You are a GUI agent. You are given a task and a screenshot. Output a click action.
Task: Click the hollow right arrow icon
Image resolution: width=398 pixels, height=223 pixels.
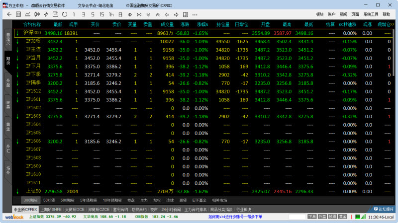(x=176, y=14)
